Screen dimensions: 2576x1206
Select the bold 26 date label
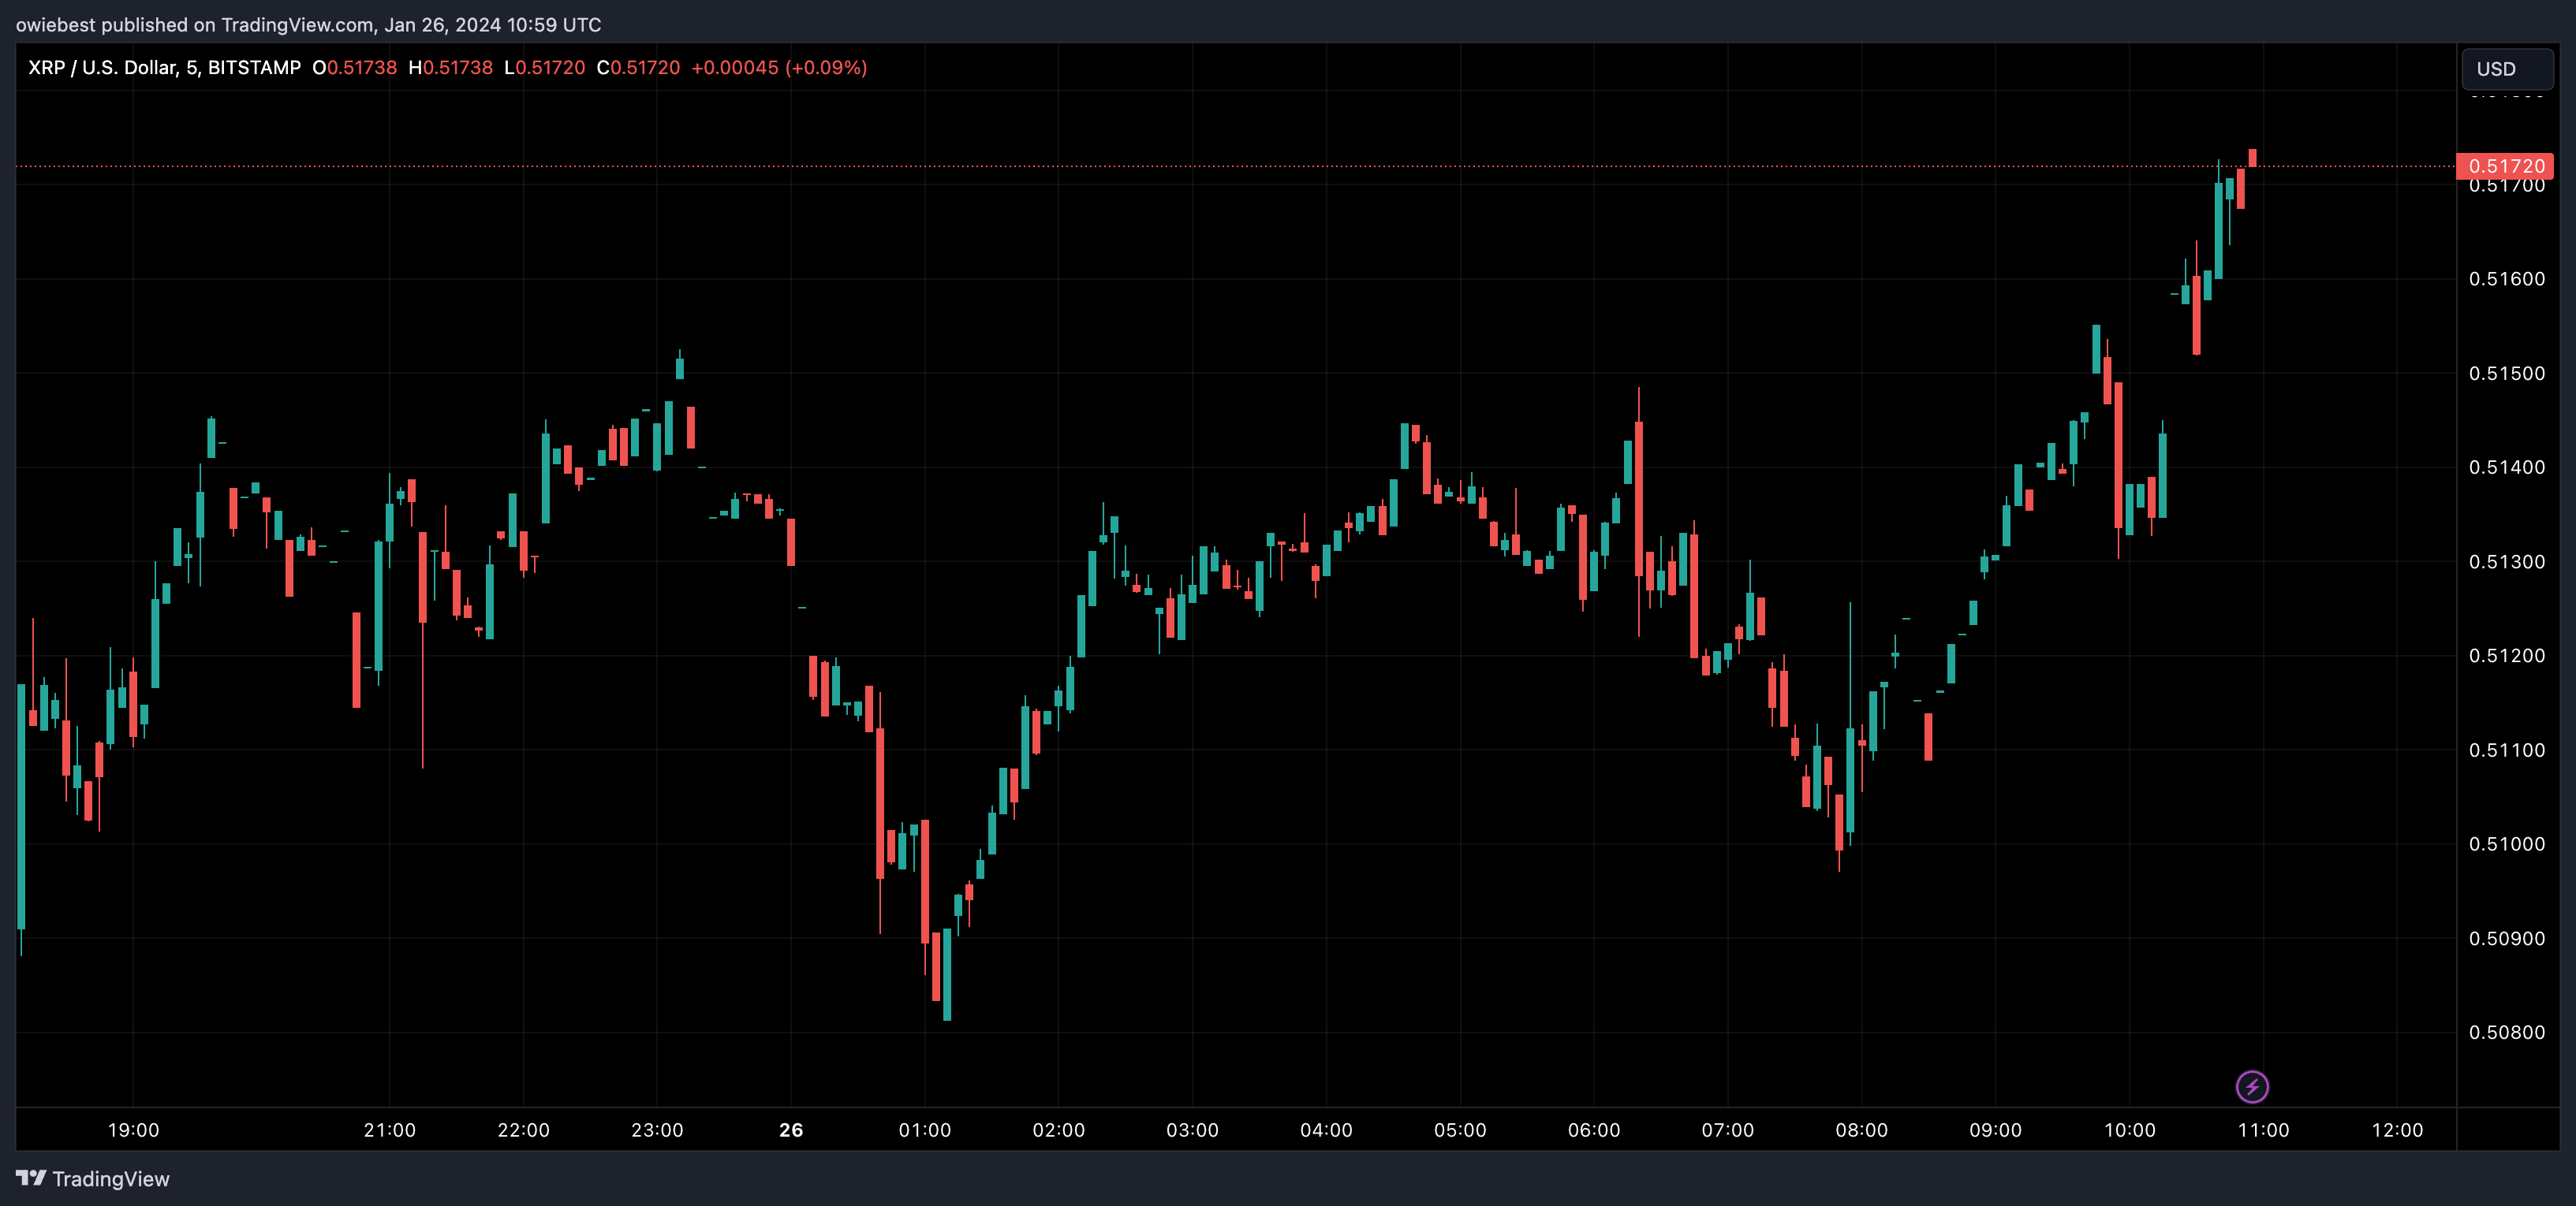tap(791, 1130)
